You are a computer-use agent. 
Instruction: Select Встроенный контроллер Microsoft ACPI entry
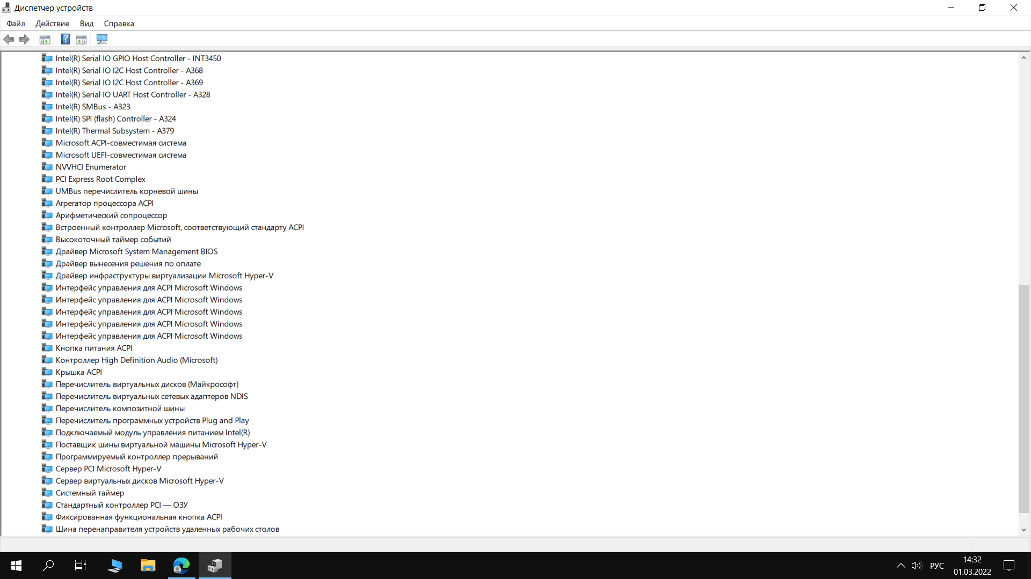(179, 227)
